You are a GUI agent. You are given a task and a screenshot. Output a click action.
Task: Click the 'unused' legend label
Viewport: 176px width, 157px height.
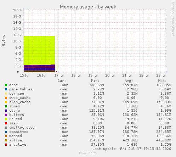click(x=16, y=119)
